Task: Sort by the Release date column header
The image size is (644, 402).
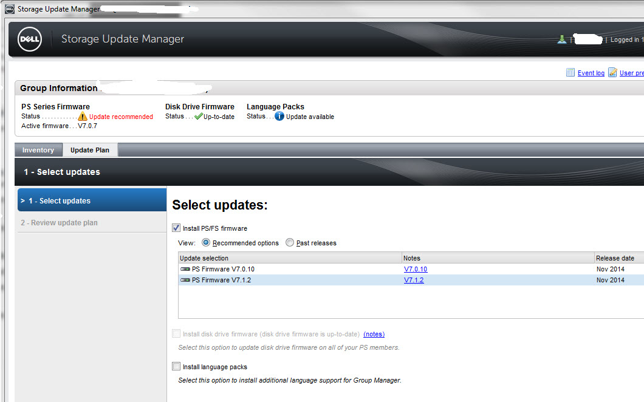Action: pos(619,258)
